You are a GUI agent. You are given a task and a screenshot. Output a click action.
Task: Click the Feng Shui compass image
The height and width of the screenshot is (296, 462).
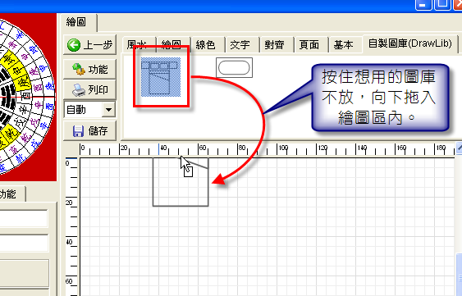[x=27, y=97]
